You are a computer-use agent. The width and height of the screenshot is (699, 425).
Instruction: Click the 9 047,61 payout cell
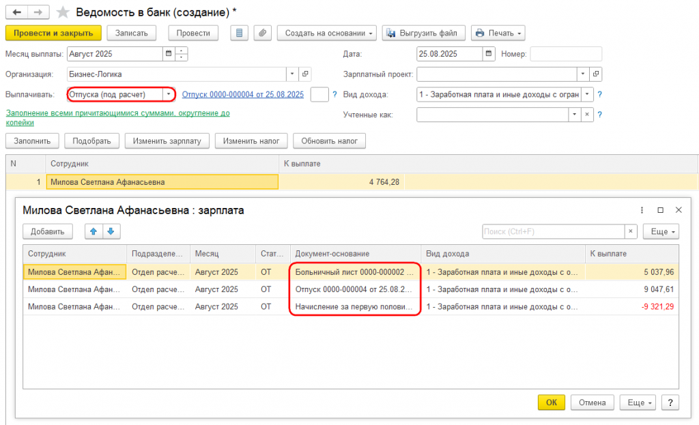[632, 289]
